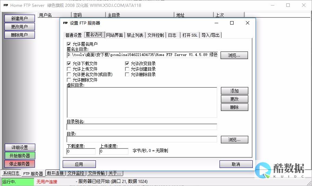
Task: Open 详细设置 in main window
Action: coord(20,147)
